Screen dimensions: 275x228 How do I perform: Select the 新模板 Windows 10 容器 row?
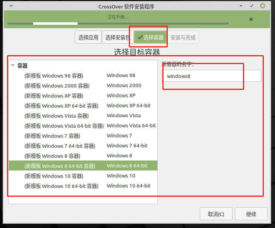pos(83,176)
